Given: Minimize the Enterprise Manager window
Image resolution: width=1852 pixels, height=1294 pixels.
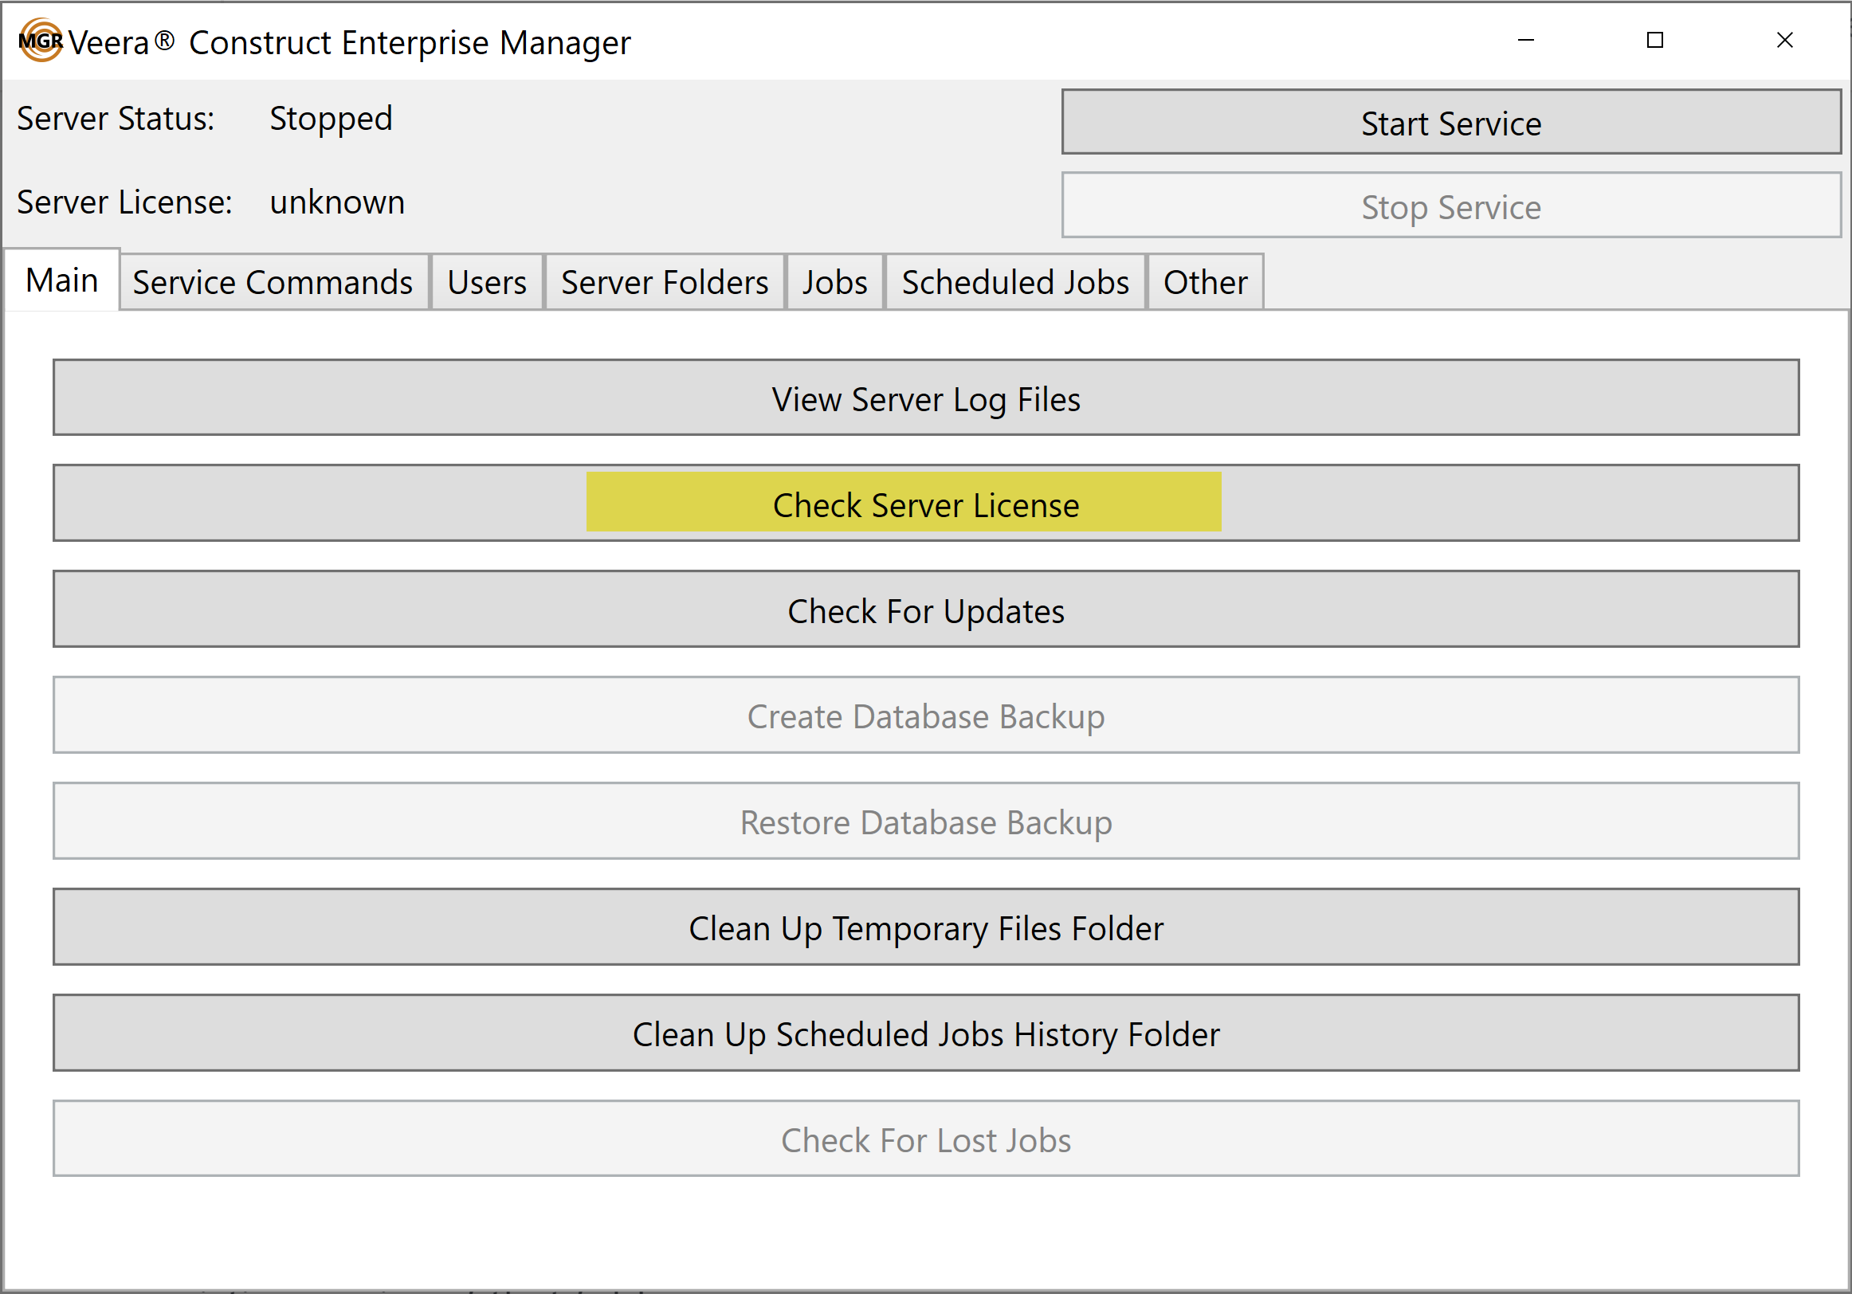Looking at the screenshot, I should pos(1525,40).
